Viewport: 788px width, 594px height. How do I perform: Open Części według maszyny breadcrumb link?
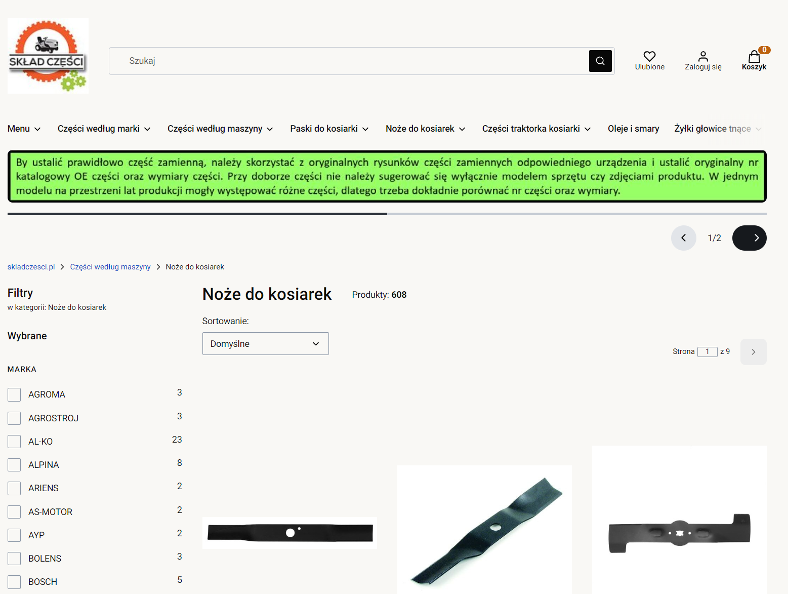pos(110,267)
